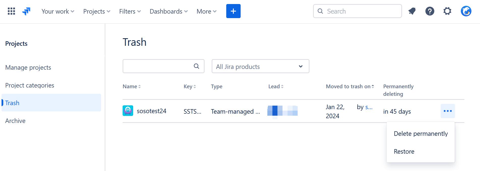The image size is (480, 171).
Task: Click the Permanently deleting column header
Action: coord(398,90)
